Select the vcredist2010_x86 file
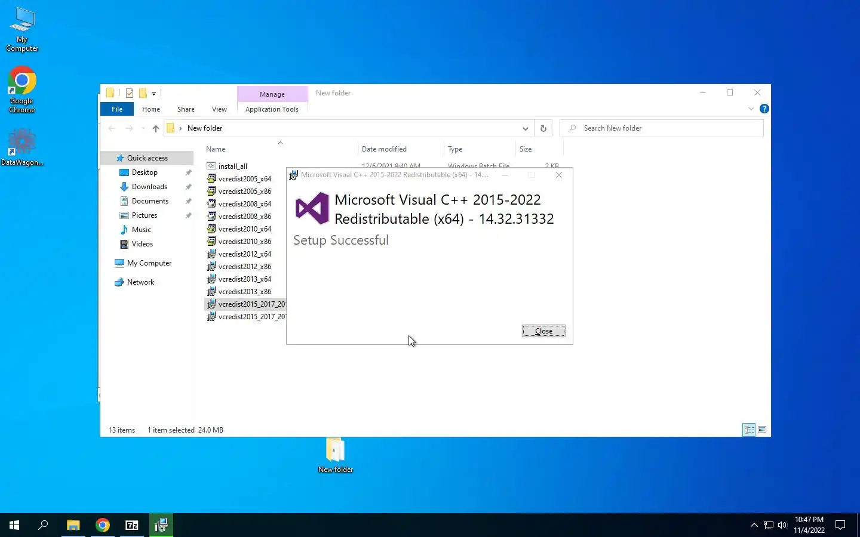 tap(244, 242)
